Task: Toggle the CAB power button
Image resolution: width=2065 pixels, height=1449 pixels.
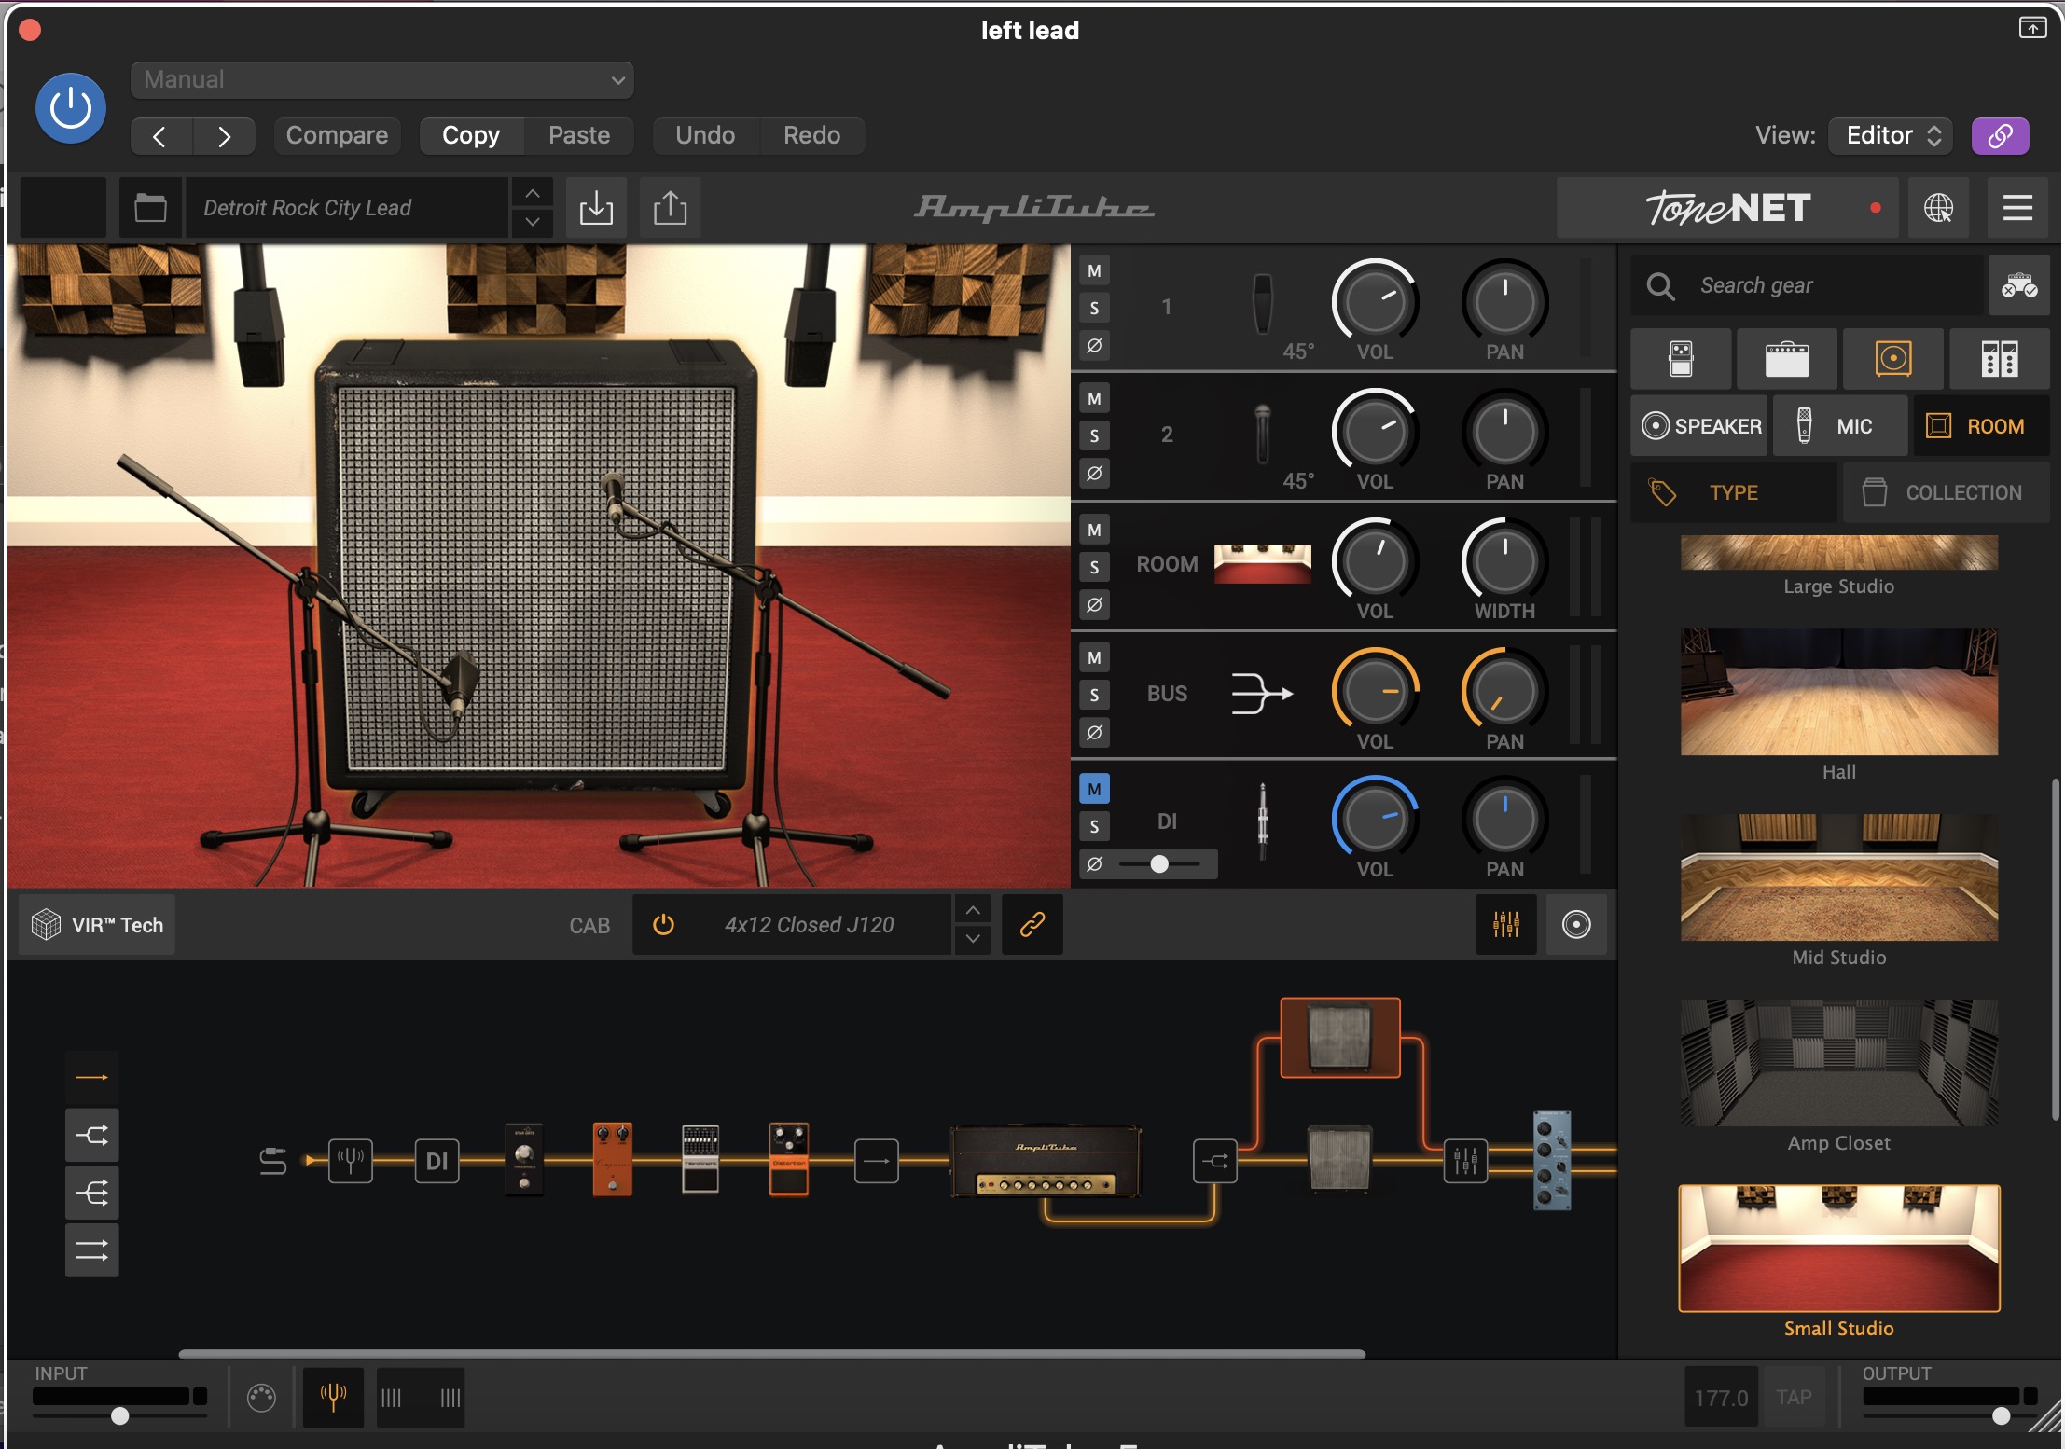Action: point(663,925)
